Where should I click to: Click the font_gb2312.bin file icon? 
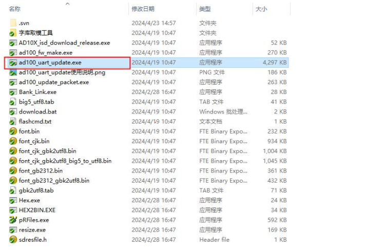[x=13, y=171]
